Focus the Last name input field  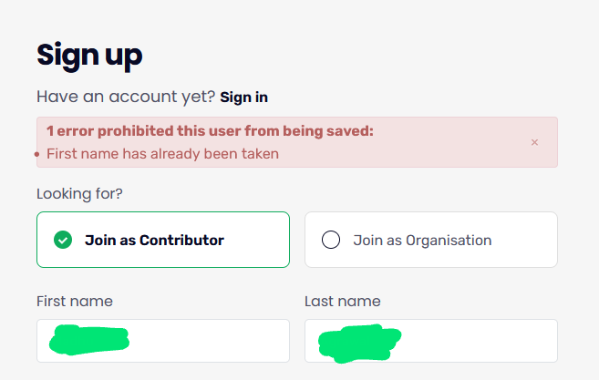point(474,340)
